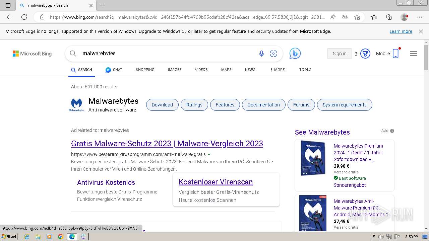Switch to the SHOPPING tab

coord(145,70)
